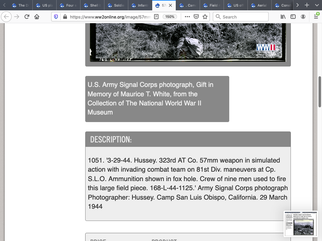Screen dimensions: 322x241
Task: Open the Firefox hamburger menu
Action: pyautogui.click(x=316, y=17)
